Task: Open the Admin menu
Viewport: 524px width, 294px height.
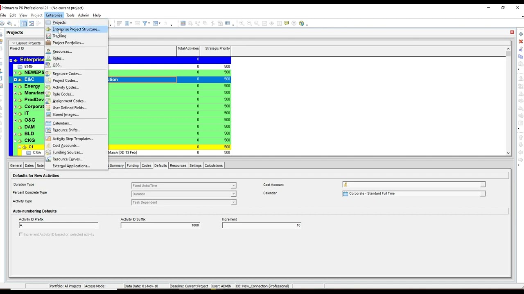Action: tap(84, 15)
